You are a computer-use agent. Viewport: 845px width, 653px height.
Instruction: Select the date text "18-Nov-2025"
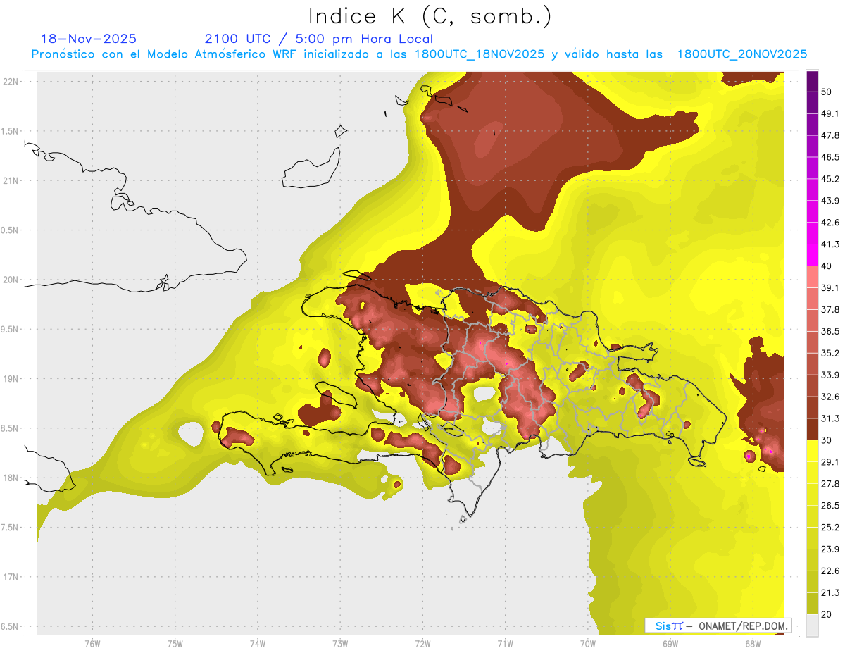coord(89,39)
